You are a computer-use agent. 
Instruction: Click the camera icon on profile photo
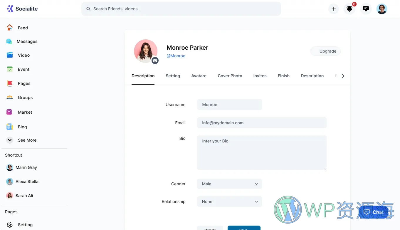click(155, 61)
